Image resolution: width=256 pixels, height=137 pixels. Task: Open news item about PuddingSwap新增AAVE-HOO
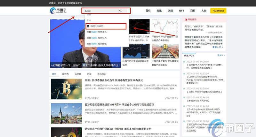[x=204, y=112]
